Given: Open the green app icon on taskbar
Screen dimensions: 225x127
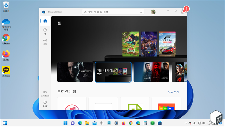Looking at the screenshot, I should click(152, 123).
